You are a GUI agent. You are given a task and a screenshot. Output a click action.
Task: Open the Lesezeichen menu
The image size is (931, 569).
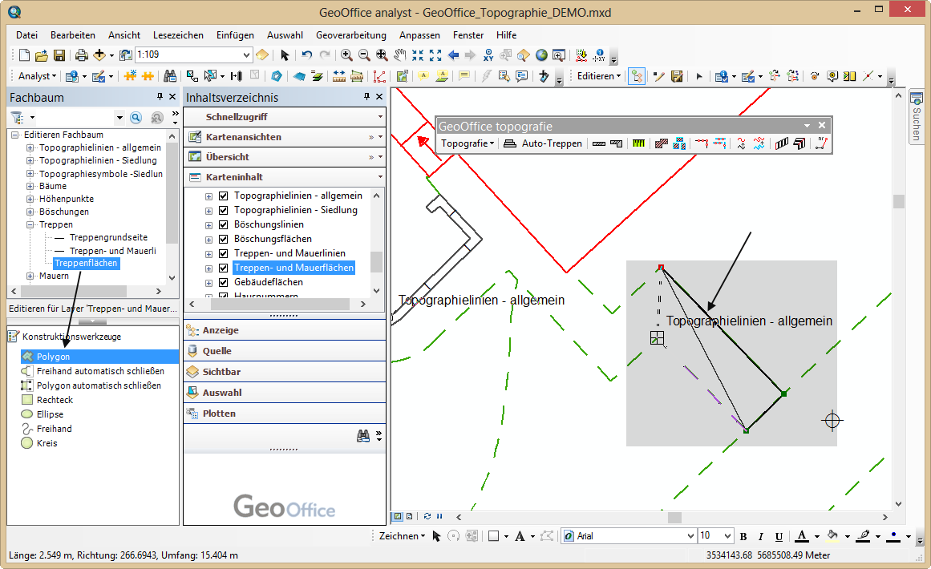(178, 35)
